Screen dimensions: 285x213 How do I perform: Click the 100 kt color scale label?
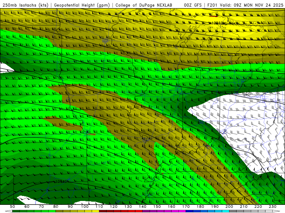pyautogui.click(x=85, y=207)
